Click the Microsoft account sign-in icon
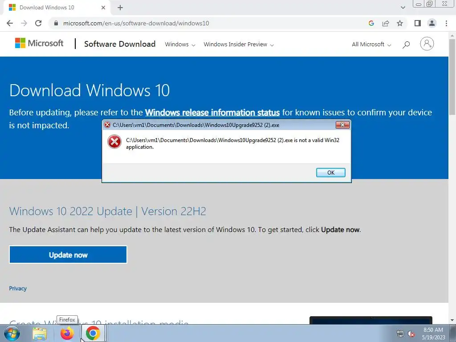456x342 pixels. tap(427, 44)
